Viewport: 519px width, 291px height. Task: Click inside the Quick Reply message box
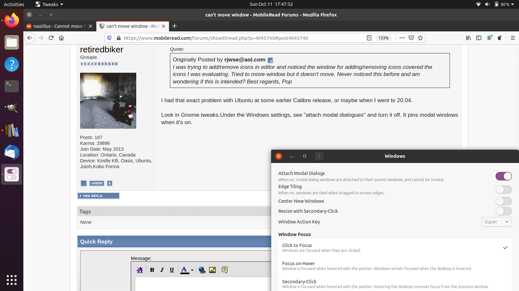(x=203, y=284)
